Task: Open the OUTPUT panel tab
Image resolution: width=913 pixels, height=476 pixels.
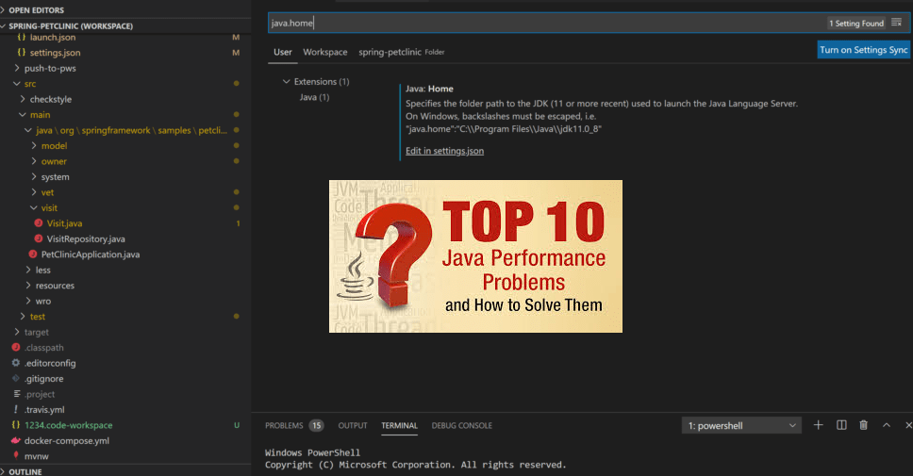Action: point(353,425)
